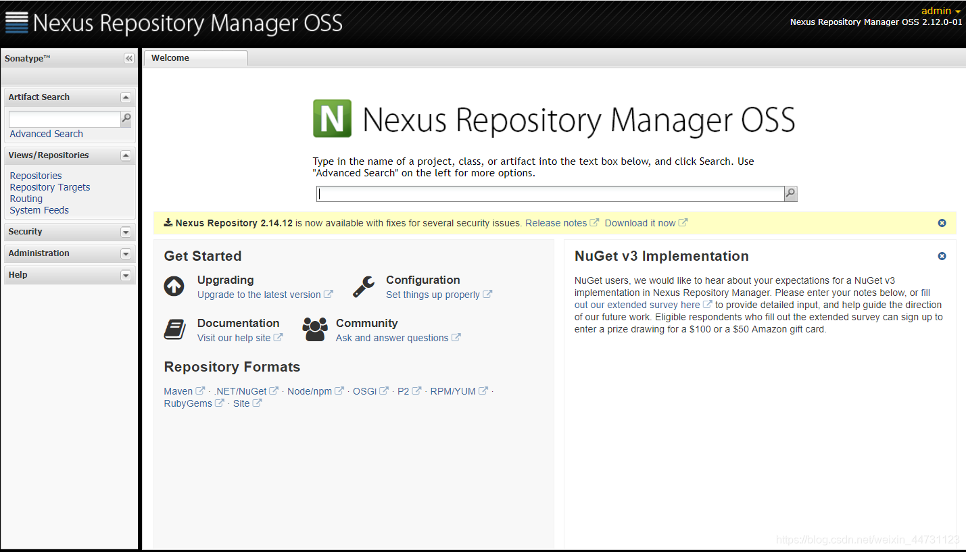Screen dimensions: 966x552
Task: Open Repositories view
Action: coord(36,176)
